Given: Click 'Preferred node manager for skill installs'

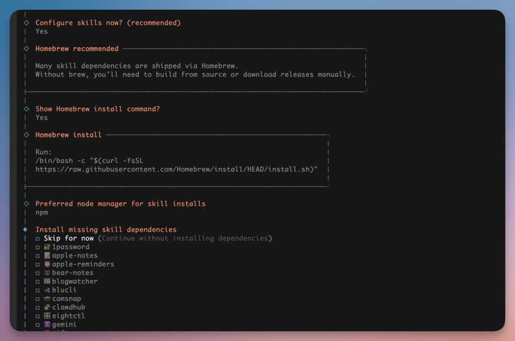Looking at the screenshot, I should [121, 204].
